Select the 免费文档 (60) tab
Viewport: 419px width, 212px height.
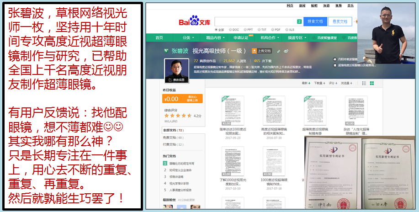173,138
